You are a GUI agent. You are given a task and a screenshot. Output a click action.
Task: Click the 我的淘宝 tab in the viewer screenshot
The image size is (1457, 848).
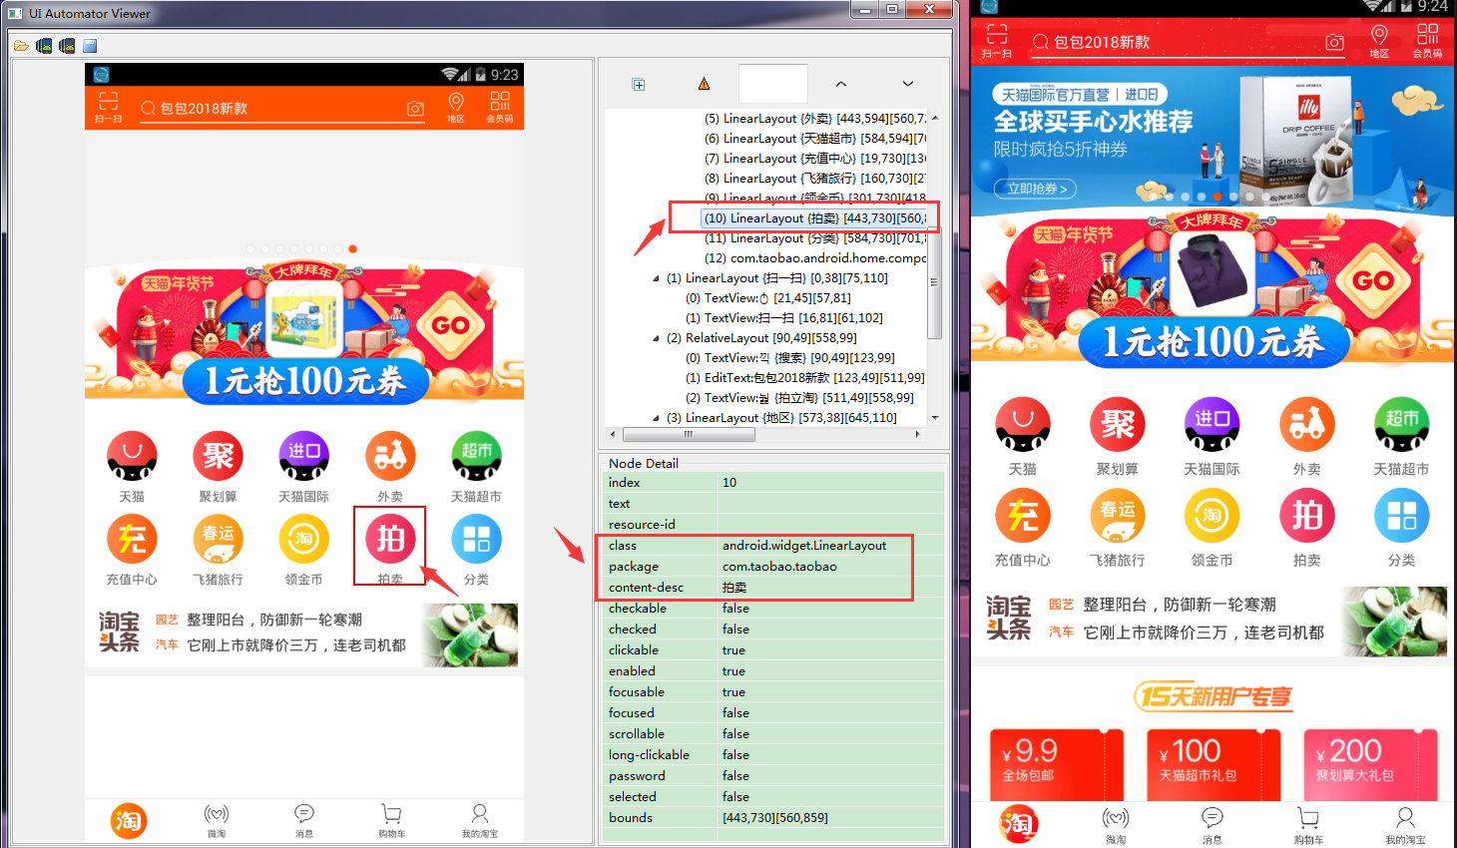pyautogui.click(x=479, y=821)
